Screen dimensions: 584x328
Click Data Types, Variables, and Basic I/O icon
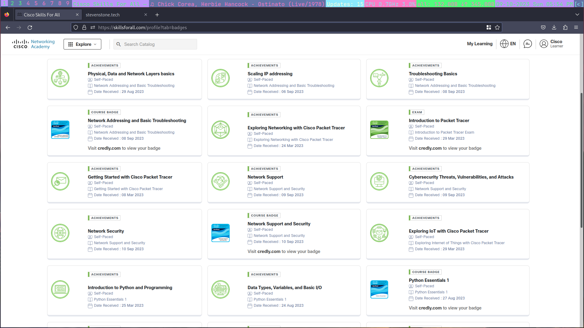tap(221, 289)
